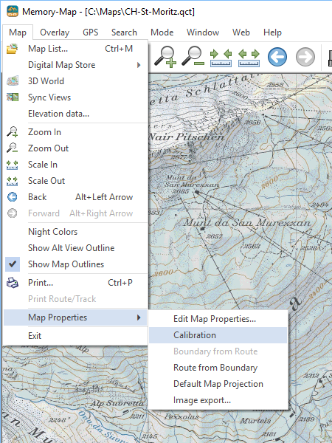
Task: Click the gray Forward arrow toolbar button
Action: pos(305,57)
